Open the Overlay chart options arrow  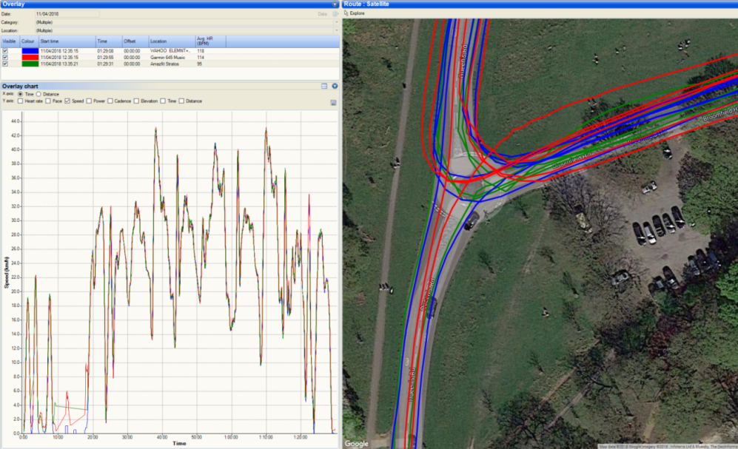tap(335, 87)
